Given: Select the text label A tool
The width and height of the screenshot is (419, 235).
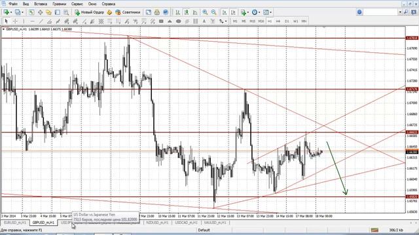Looking at the screenshot, I should click(204, 21).
